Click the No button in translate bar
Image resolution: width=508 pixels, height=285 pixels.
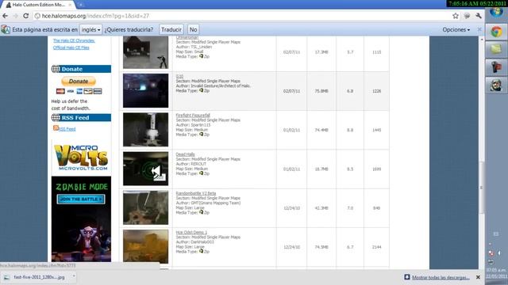pos(193,29)
